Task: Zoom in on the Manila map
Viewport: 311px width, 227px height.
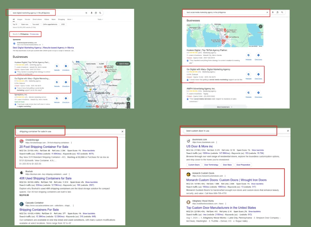Action: (128, 104)
